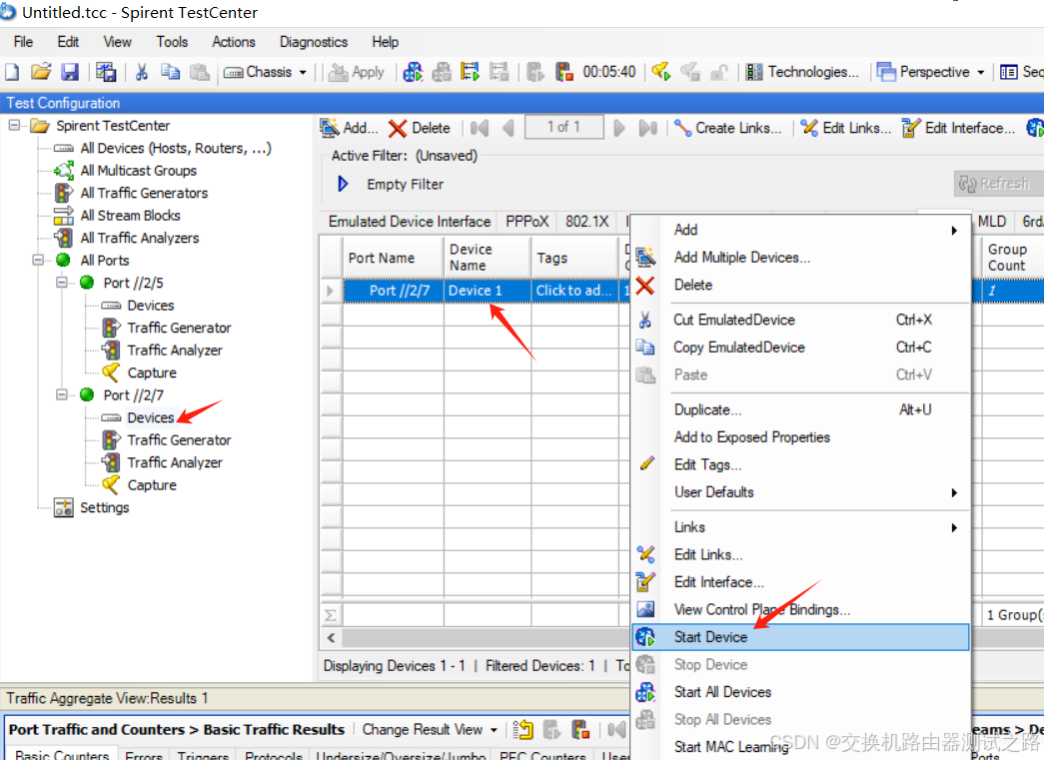1044x760 pixels.
Task: Select All Devices (Hosts, Routers, ...)
Action: (176, 148)
